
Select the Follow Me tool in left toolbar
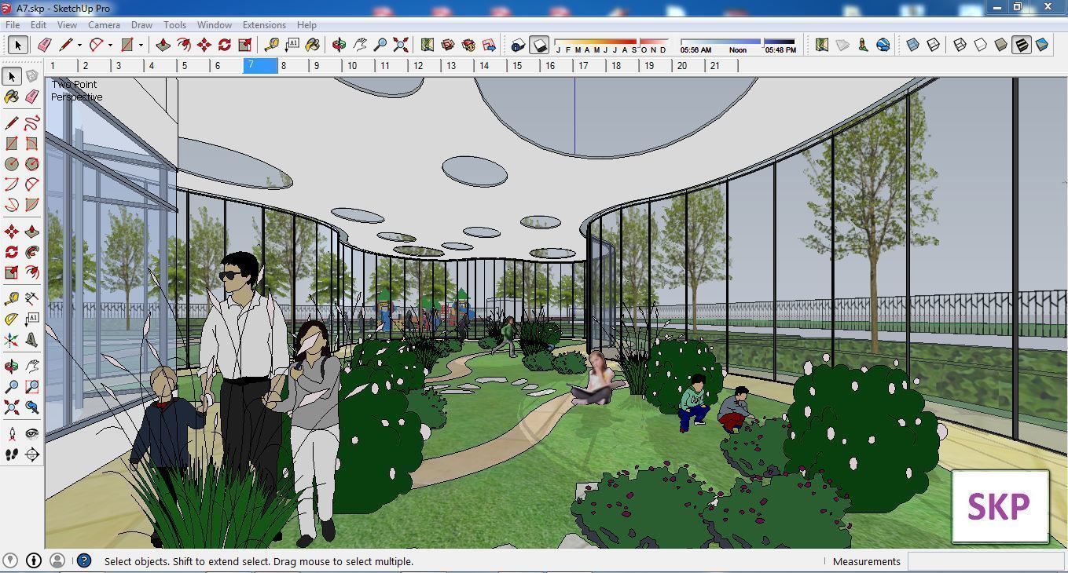tap(31, 252)
